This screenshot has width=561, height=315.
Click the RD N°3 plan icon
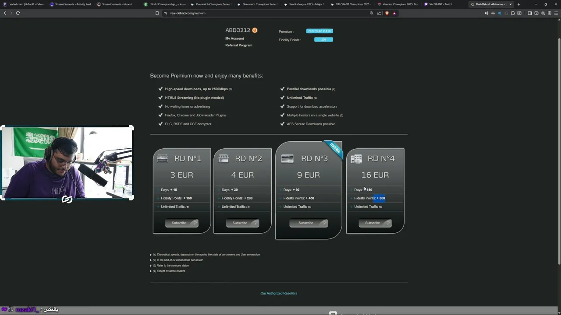[287, 158]
